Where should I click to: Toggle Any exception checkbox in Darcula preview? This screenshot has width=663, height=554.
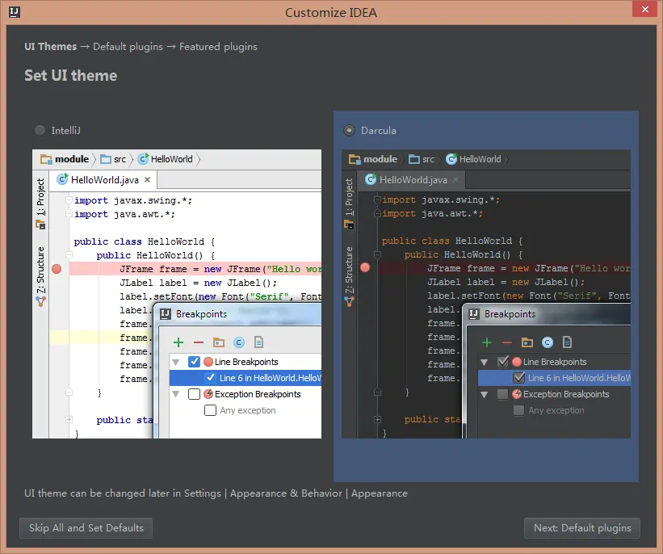pos(518,410)
